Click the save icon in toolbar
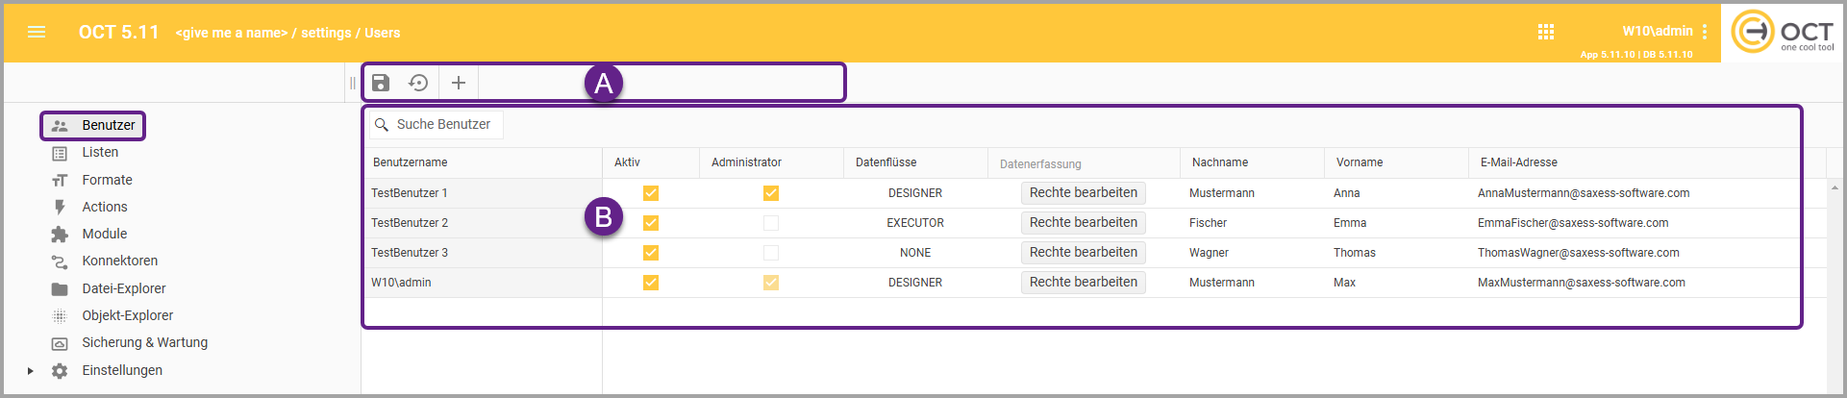 [381, 83]
